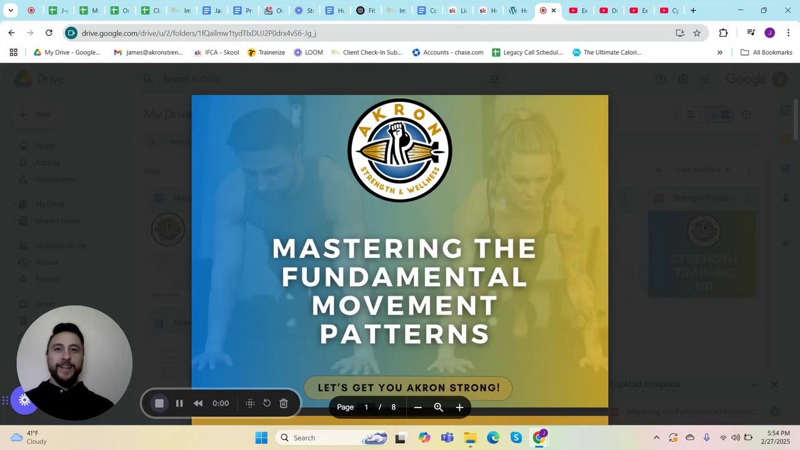Screen dimensions: 800x450
Task: Delete the Loom recording with trash icon
Action: pos(284,403)
